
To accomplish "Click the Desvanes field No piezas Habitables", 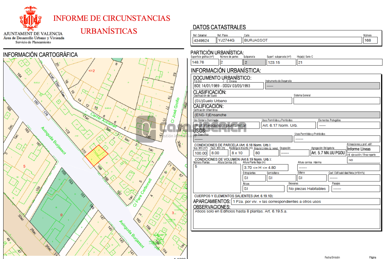I will click(308, 189).
